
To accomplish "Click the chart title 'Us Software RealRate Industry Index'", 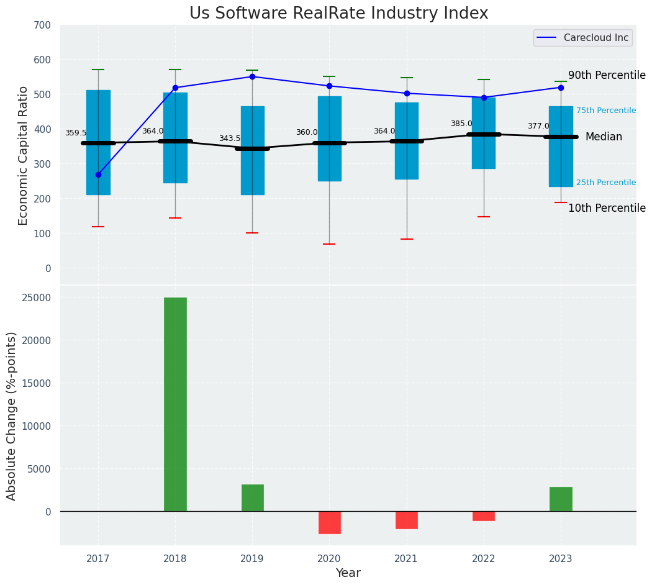I will click(338, 14).
